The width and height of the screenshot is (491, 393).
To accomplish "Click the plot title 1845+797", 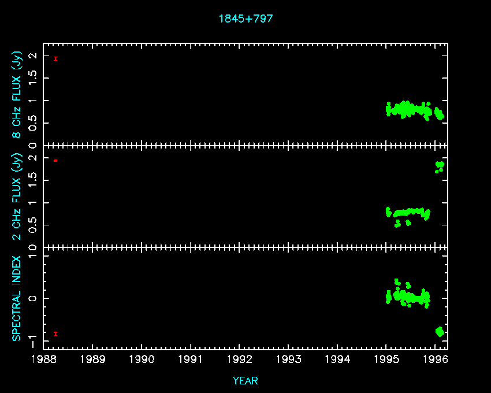I will point(245,18).
